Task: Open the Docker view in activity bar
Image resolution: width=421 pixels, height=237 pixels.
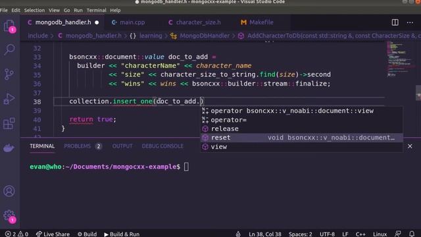Action: pyautogui.click(x=9, y=148)
